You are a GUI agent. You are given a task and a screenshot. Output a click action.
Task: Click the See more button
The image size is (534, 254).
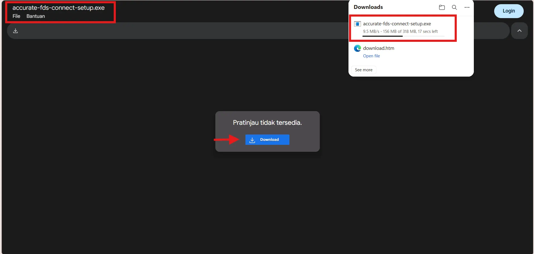coord(364,70)
